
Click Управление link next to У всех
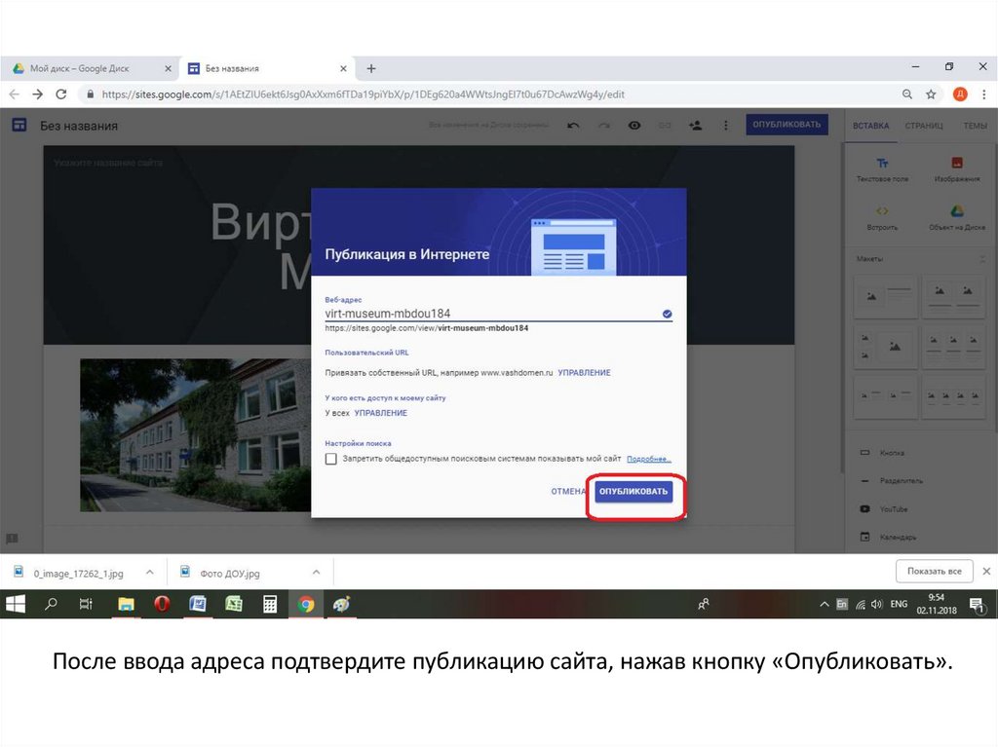[x=381, y=413]
